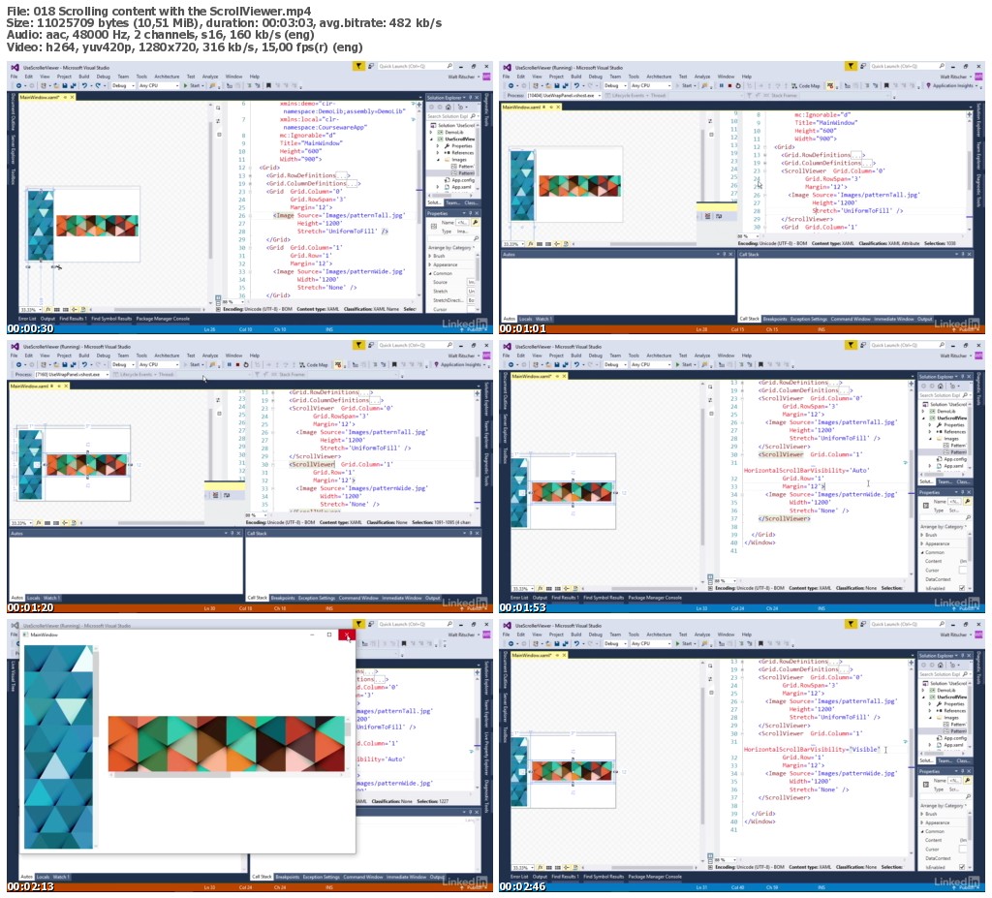The width and height of the screenshot is (992, 898).
Task: Click the Restart icon in the 00:01:01 debug toolbar
Action: [x=737, y=85]
